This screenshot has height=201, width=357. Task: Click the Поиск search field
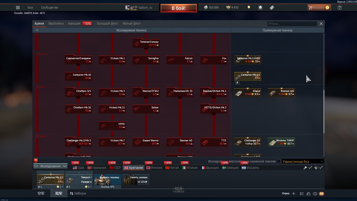point(292,24)
